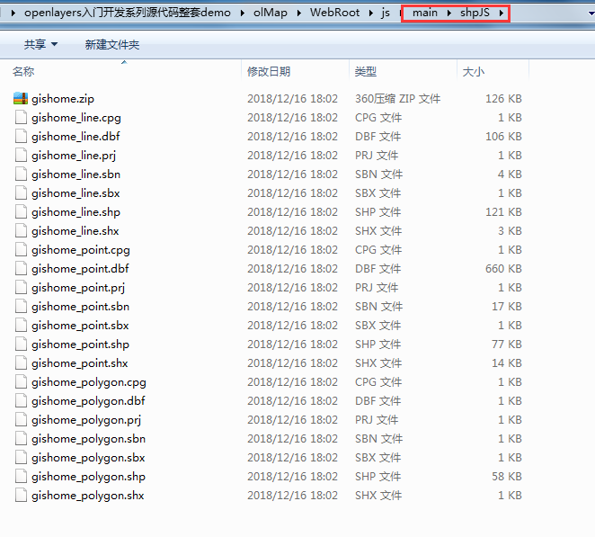Expand arrow before openlayers demo folder breadcrumb

pyautogui.click(x=13, y=13)
